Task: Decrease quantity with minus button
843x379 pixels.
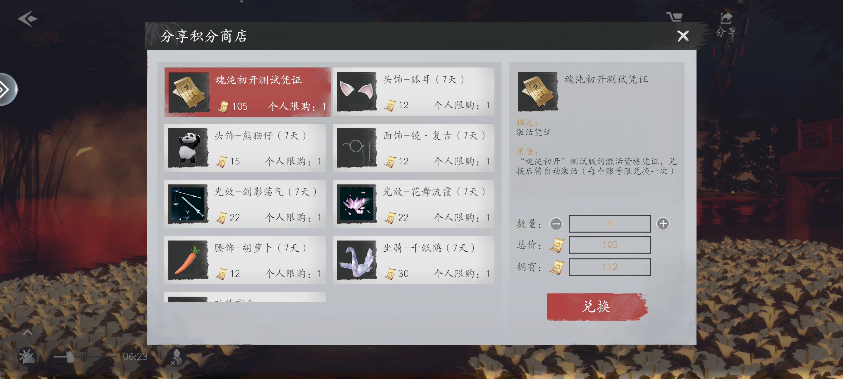Action: coord(556,224)
